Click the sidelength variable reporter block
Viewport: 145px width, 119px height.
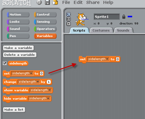(18, 63)
